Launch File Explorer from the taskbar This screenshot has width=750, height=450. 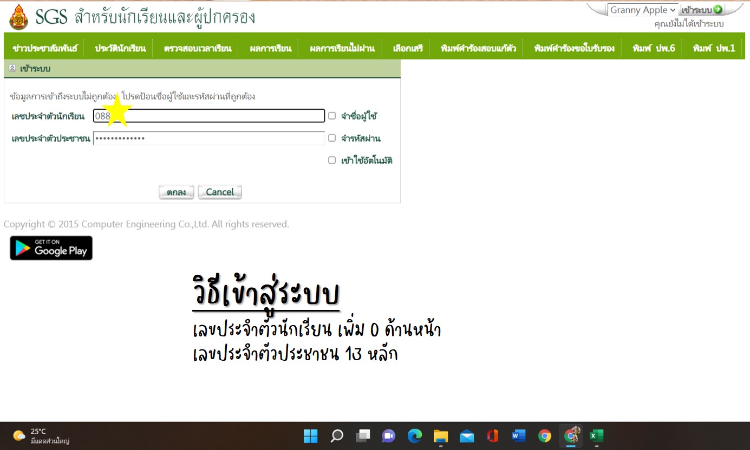point(441,436)
